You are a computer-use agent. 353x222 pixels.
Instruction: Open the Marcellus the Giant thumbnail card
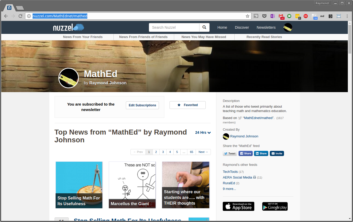[132, 185]
